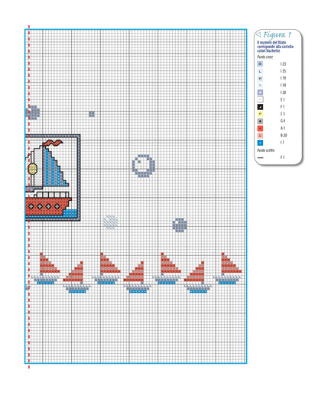This screenshot has height=412, width=318.
Task: Click the Punto croce legend heading
Action: click(x=265, y=57)
